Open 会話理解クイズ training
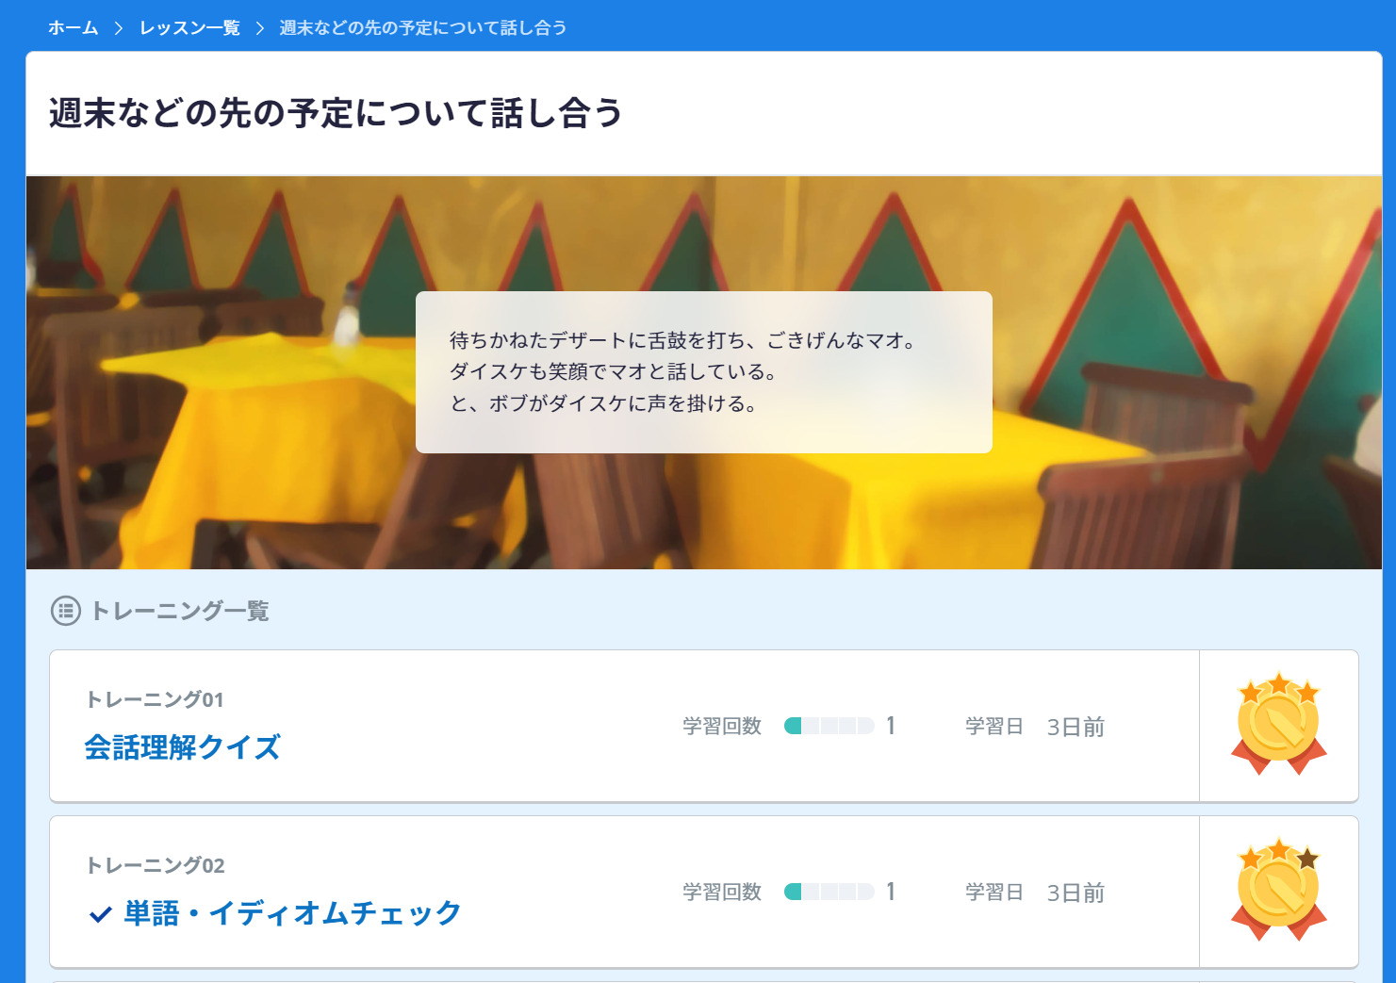 click(x=182, y=746)
